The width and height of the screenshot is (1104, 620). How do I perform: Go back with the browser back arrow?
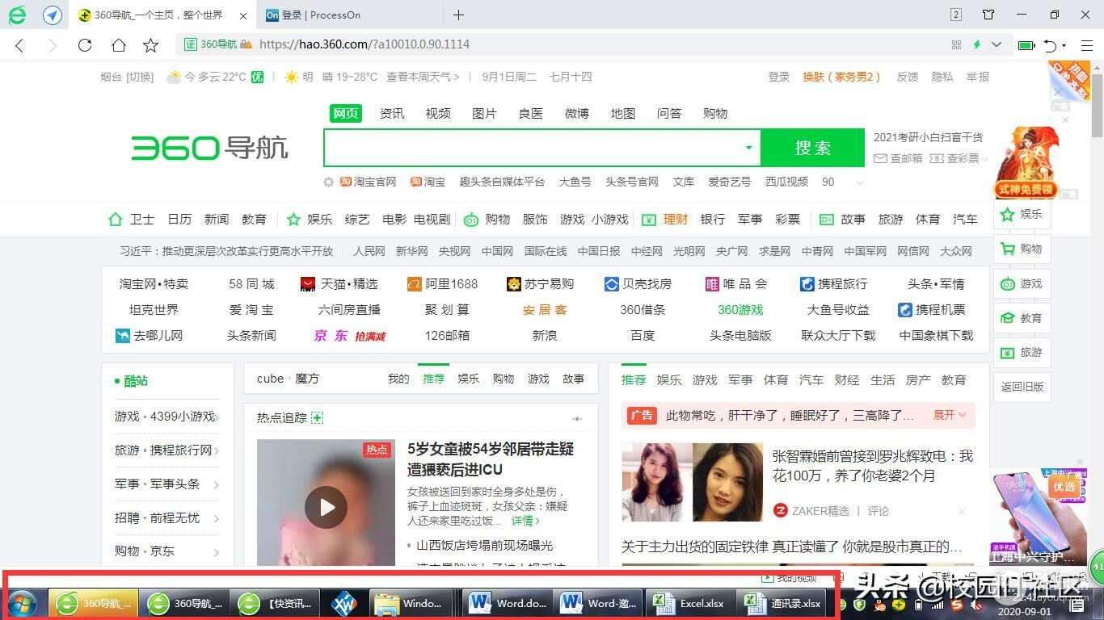19,45
